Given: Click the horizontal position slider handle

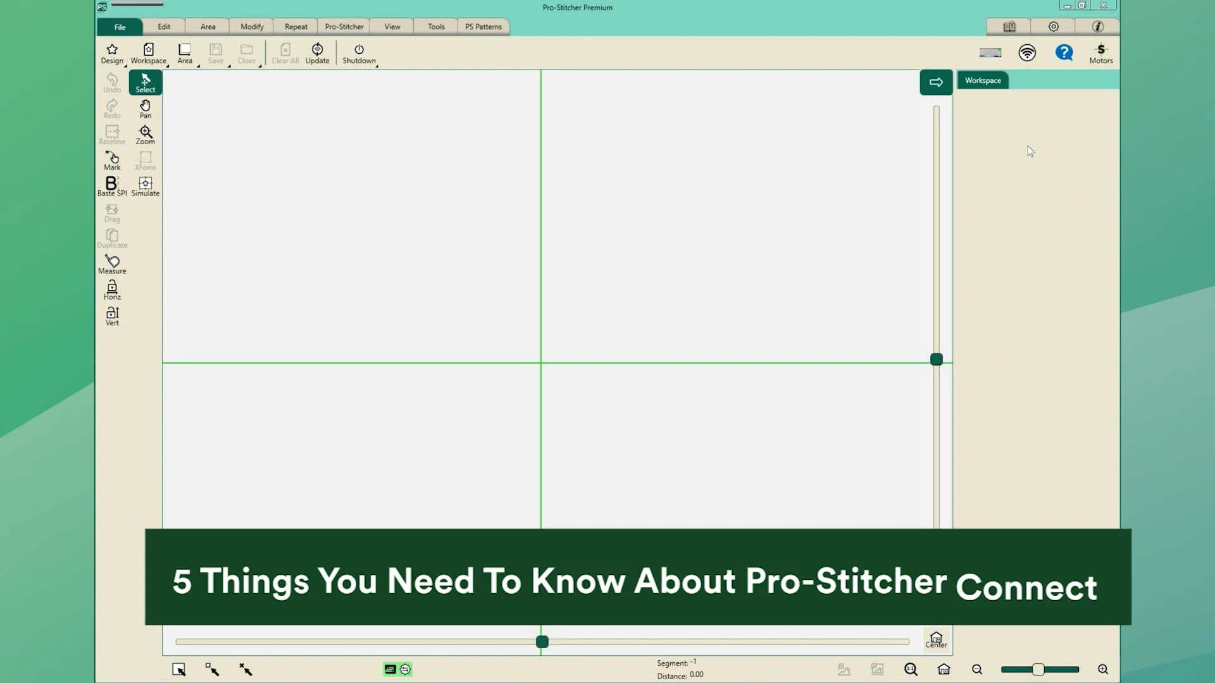Looking at the screenshot, I should 542,642.
